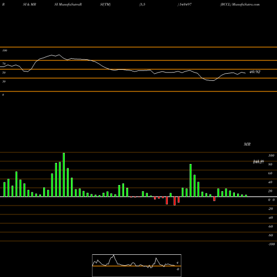Click the RSI left-axis label 0
277x277 pixels.
click(x=3, y=95)
